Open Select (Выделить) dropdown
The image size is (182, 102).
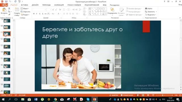pos(150,15)
